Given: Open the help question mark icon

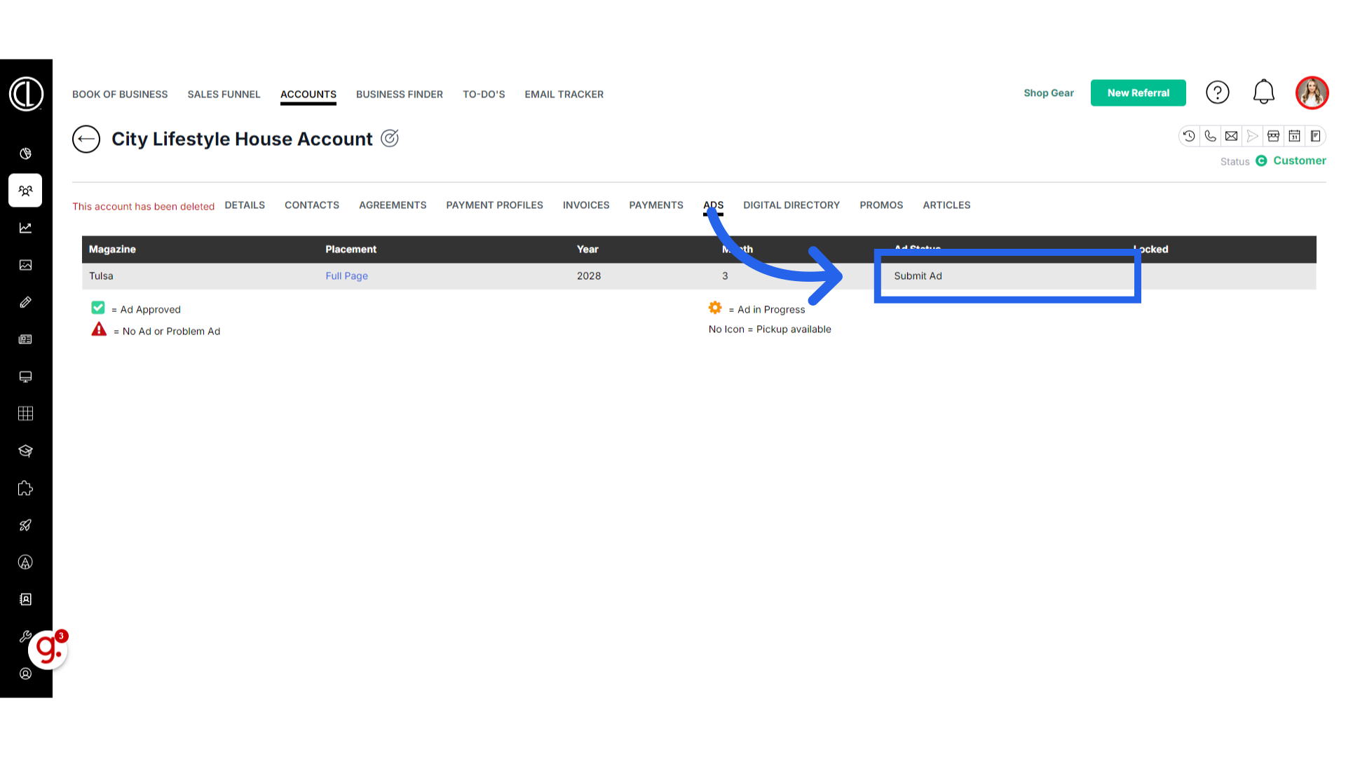Looking at the screenshot, I should coord(1218,93).
